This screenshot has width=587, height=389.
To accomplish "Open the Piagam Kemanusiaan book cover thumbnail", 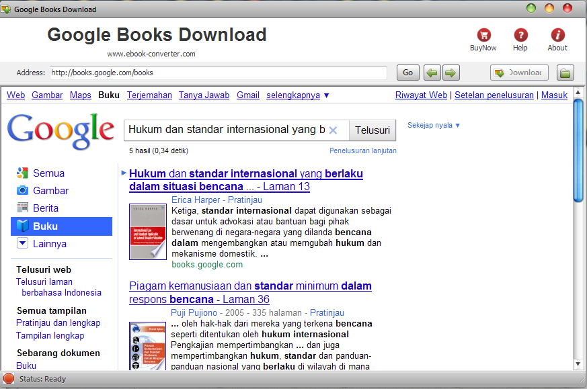I will 147,346.
